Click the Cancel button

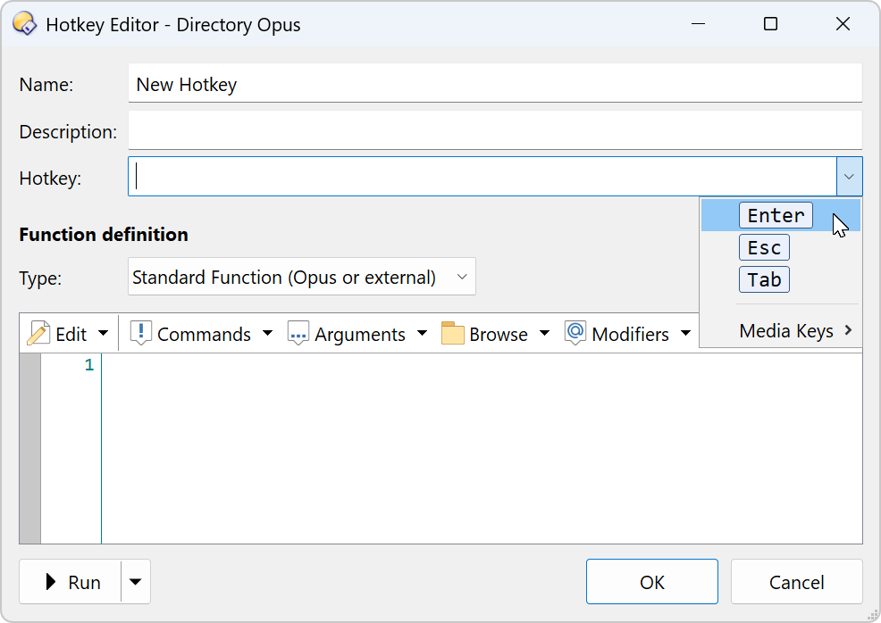click(x=796, y=581)
